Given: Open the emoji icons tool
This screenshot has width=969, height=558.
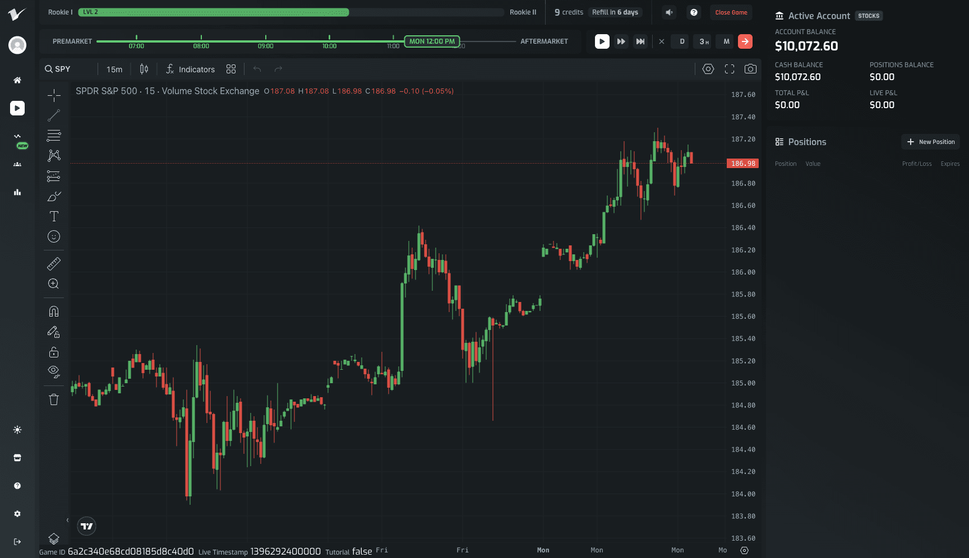Looking at the screenshot, I should tap(54, 236).
